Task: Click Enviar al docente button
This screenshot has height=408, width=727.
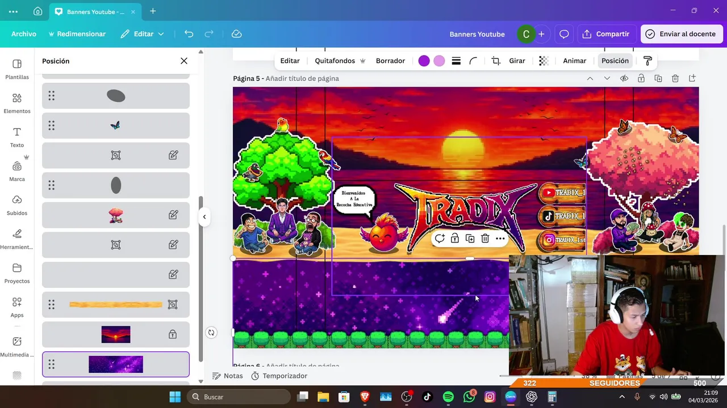Action: click(x=681, y=34)
